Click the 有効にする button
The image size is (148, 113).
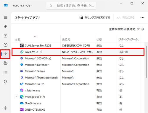coord(126,17)
